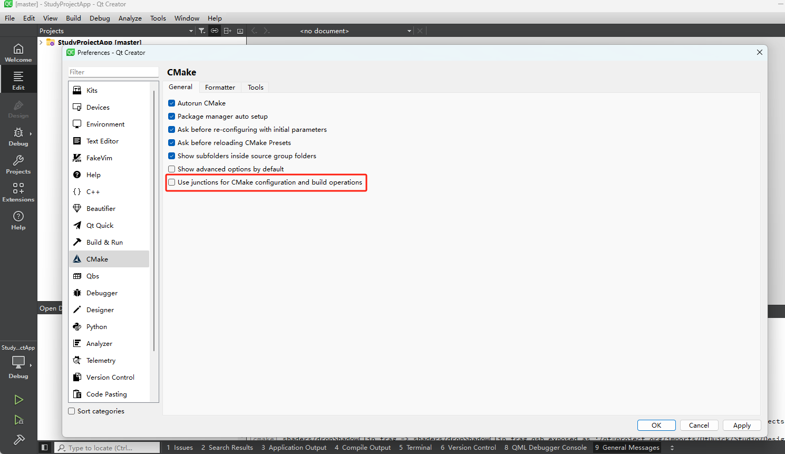The height and width of the screenshot is (454, 785).
Task: Open the Build menu
Action: point(73,18)
